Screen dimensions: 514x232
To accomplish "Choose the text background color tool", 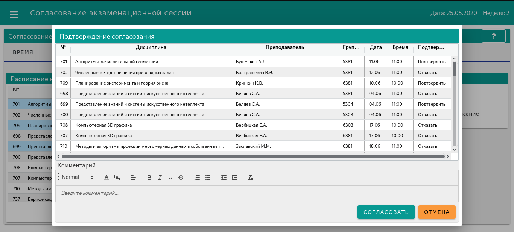I will pos(117,177).
